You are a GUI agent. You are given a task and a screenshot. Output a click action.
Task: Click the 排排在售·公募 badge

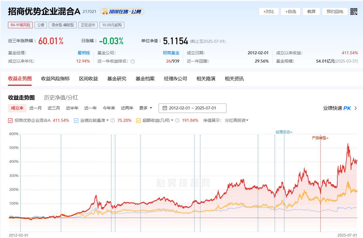pos(122,12)
